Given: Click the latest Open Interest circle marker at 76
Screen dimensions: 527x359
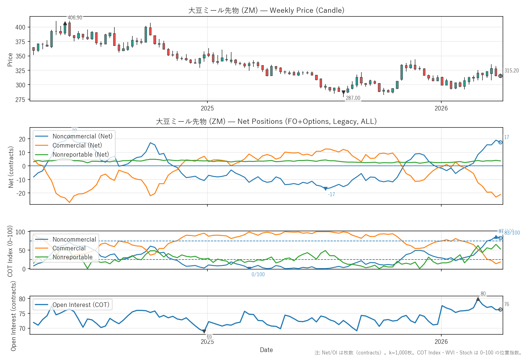Looking at the screenshot, I should tap(500, 309).
